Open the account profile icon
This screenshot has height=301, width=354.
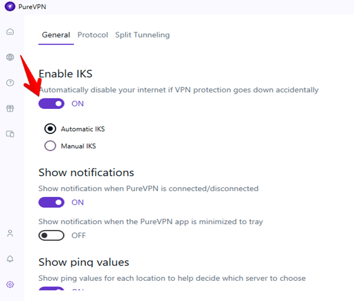[10, 233]
